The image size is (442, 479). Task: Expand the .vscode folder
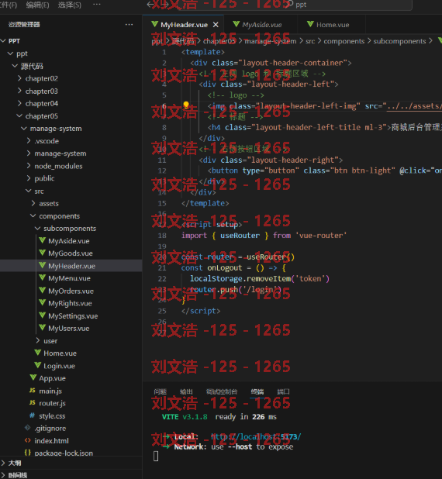point(29,141)
